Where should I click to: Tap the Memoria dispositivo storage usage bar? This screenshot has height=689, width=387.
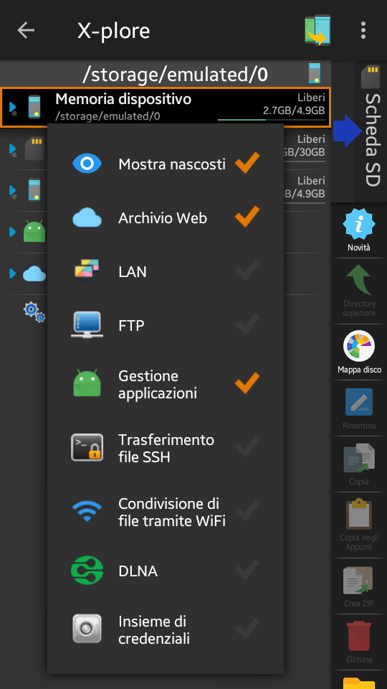(x=271, y=119)
